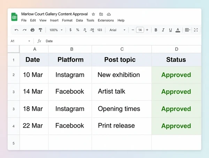This screenshot has width=209, height=158.
Task: Click the undo arrow icon
Action: coord(16,30)
